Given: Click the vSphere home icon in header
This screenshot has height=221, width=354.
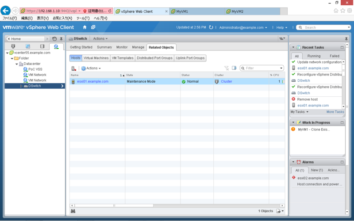Looking at the screenshot, I should 85,27.
